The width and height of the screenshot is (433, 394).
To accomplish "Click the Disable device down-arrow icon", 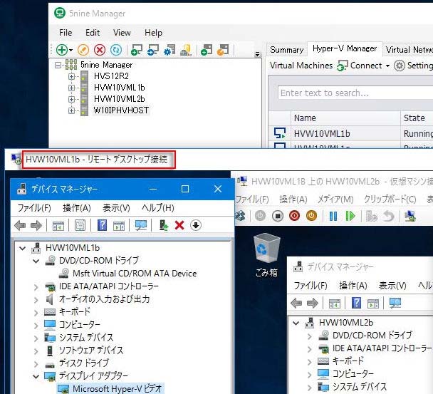I will pos(196,225).
